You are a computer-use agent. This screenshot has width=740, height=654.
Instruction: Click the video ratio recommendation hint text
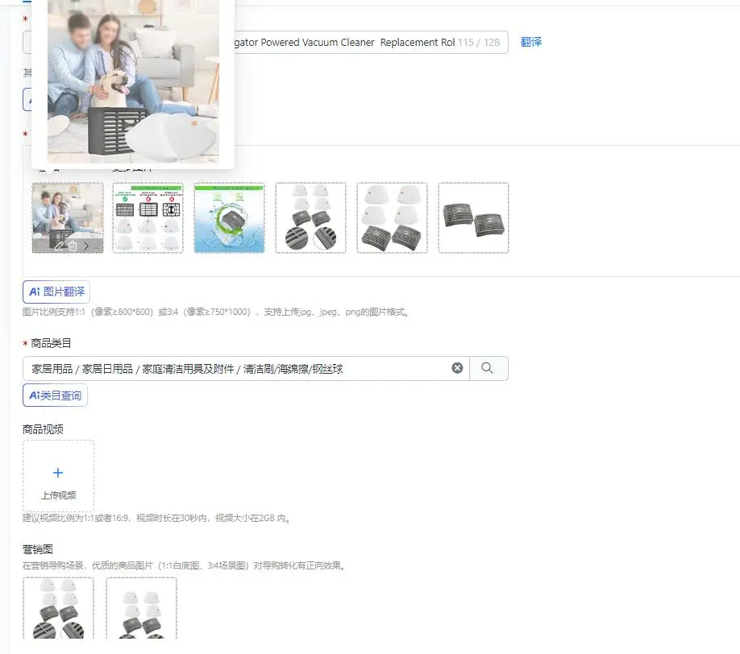click(157, 518)
